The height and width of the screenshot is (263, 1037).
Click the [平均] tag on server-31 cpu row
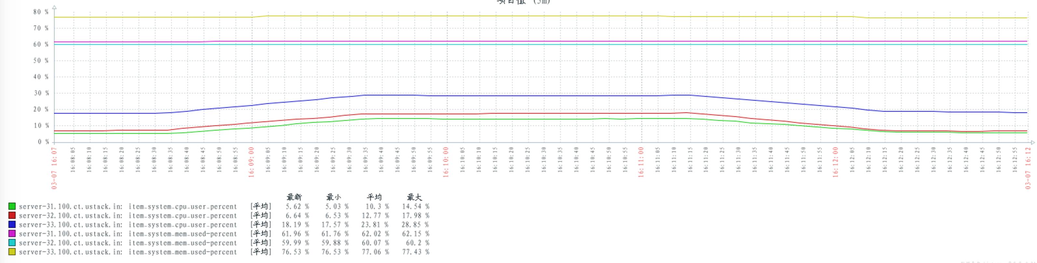(261, 207)
